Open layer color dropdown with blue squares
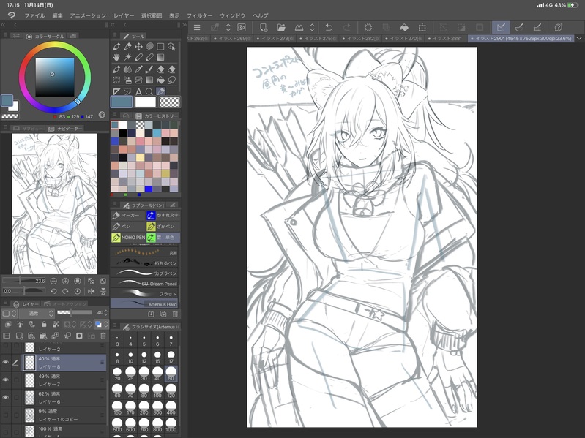Viewport: 585px width, 438px height. click(101, 325)
